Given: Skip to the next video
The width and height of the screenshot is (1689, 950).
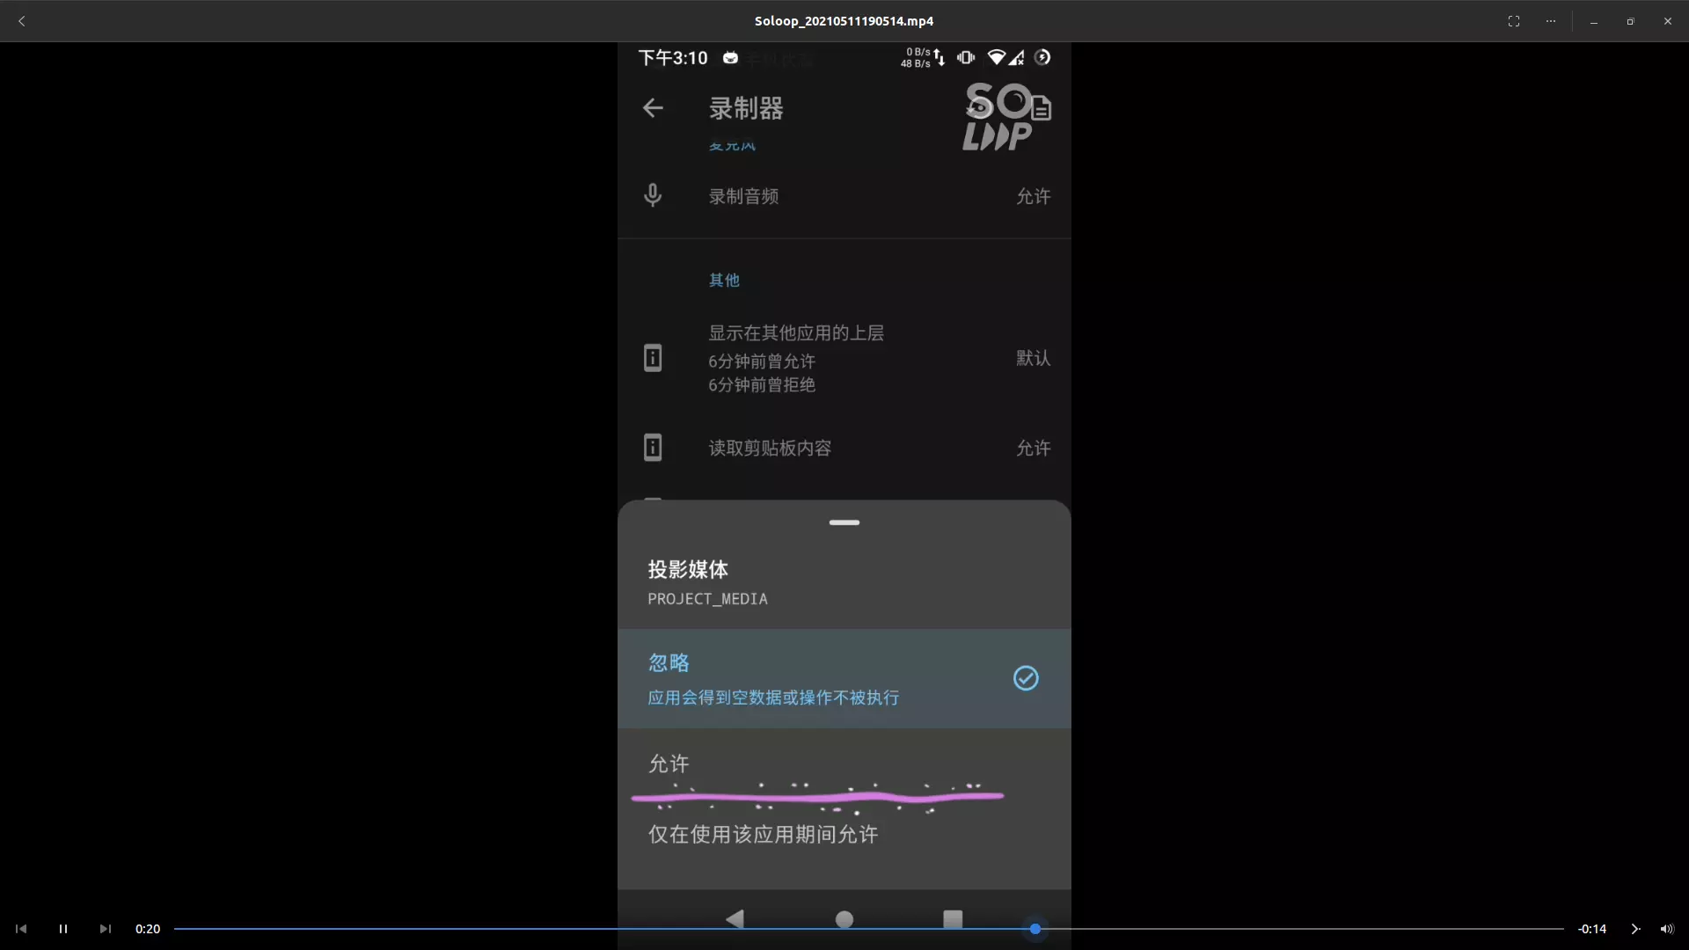Looking at the screenshot, I should coord(106,929).
